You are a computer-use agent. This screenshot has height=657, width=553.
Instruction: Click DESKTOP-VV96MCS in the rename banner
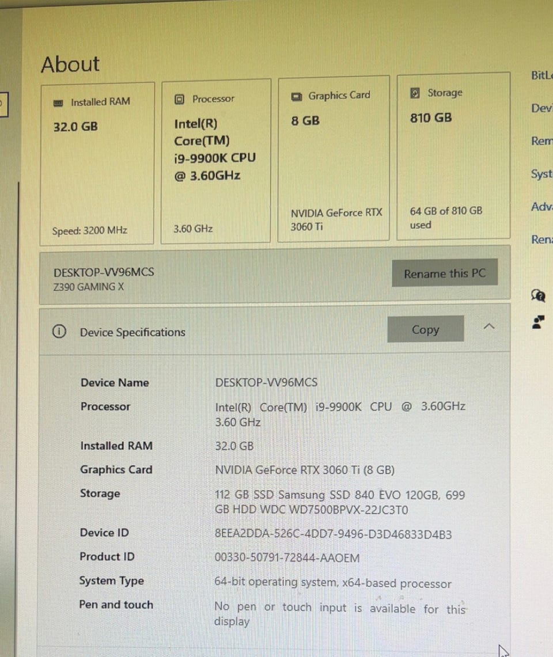104,272
